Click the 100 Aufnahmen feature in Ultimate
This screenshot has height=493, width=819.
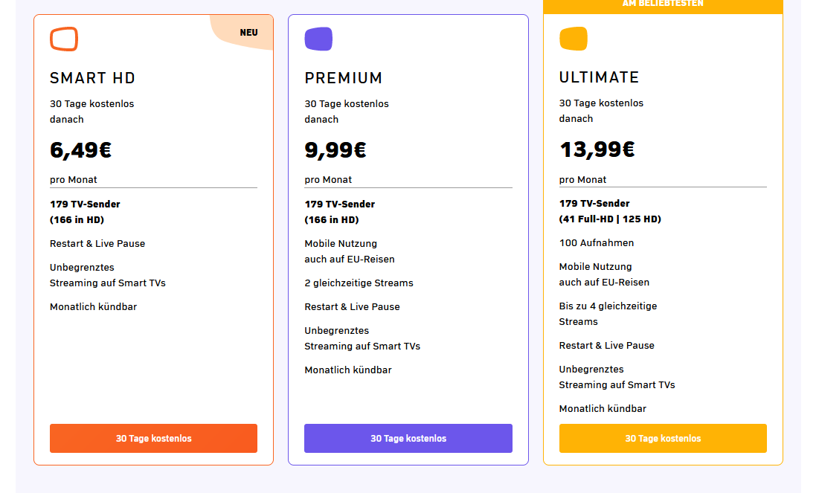[597, 243]
